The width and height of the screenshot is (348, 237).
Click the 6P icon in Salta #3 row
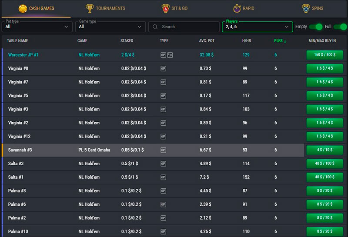tap(163, 164)
